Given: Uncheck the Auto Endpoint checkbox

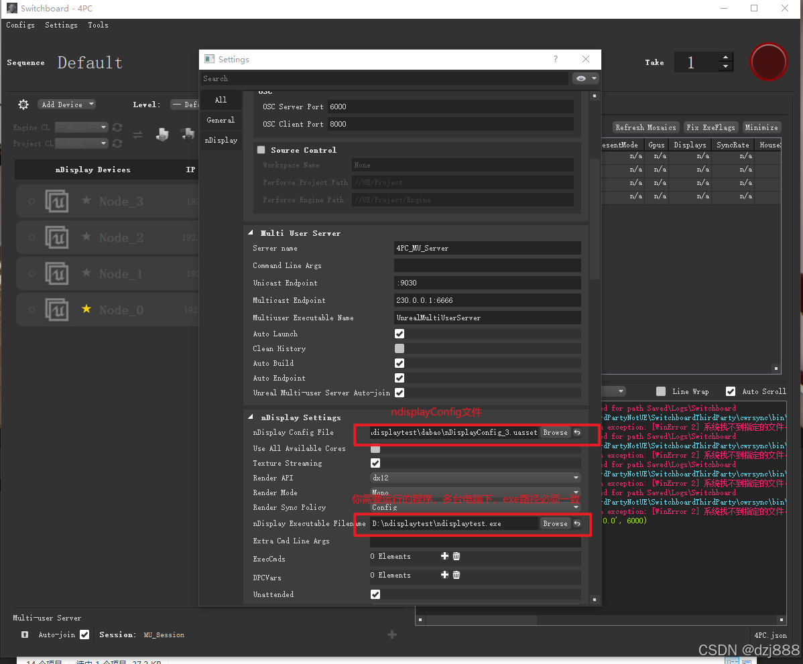Looking at the screenshot, I should point(399,378).
